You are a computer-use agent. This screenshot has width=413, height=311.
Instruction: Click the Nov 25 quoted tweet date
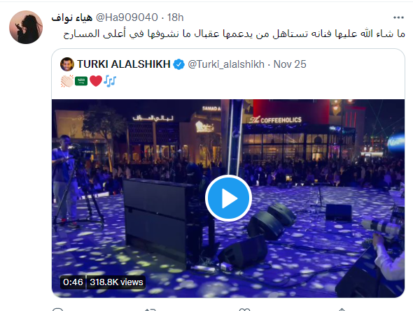290,64
